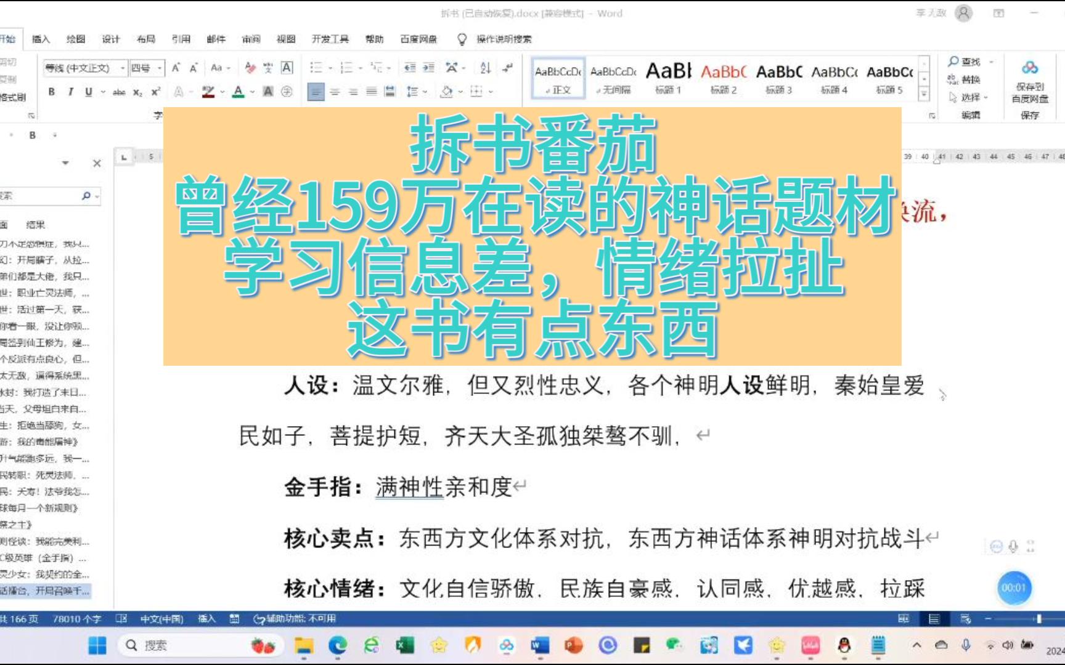
Task: Apply the 无间隔 style
Action: (613, 78)
